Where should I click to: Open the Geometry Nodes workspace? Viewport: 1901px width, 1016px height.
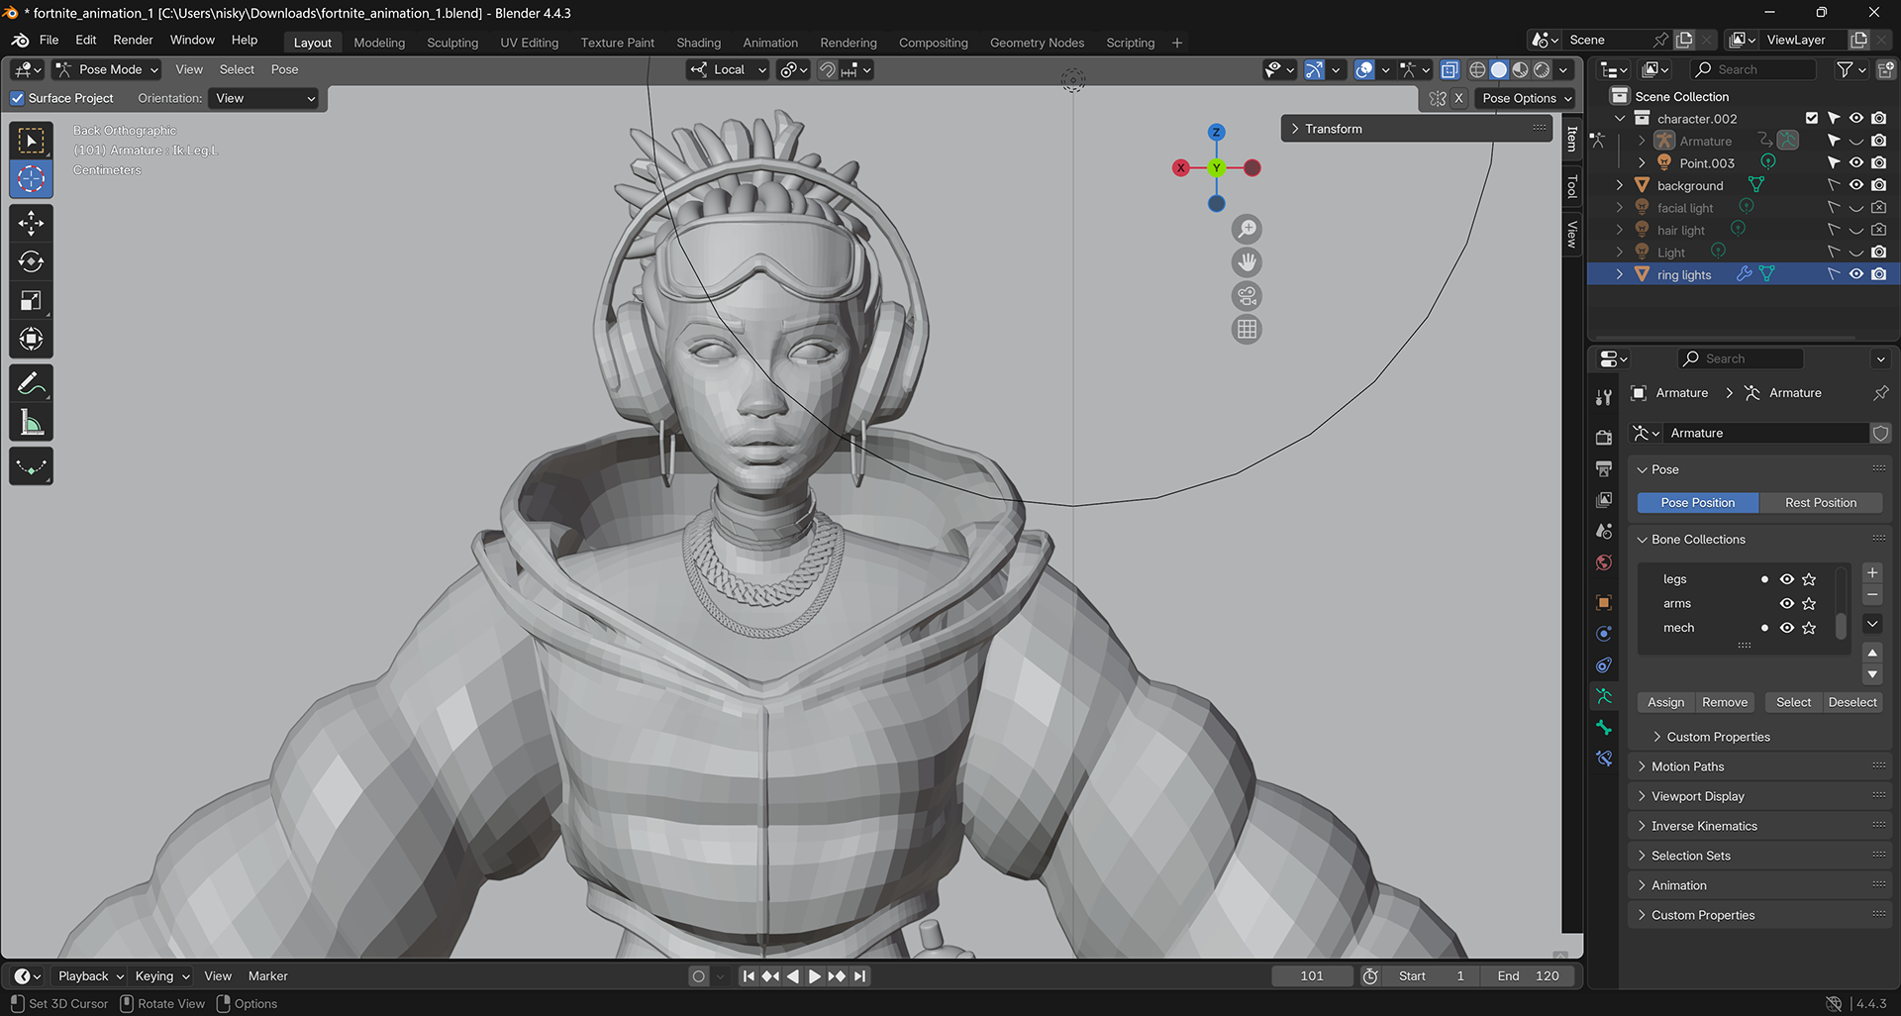1037,43
